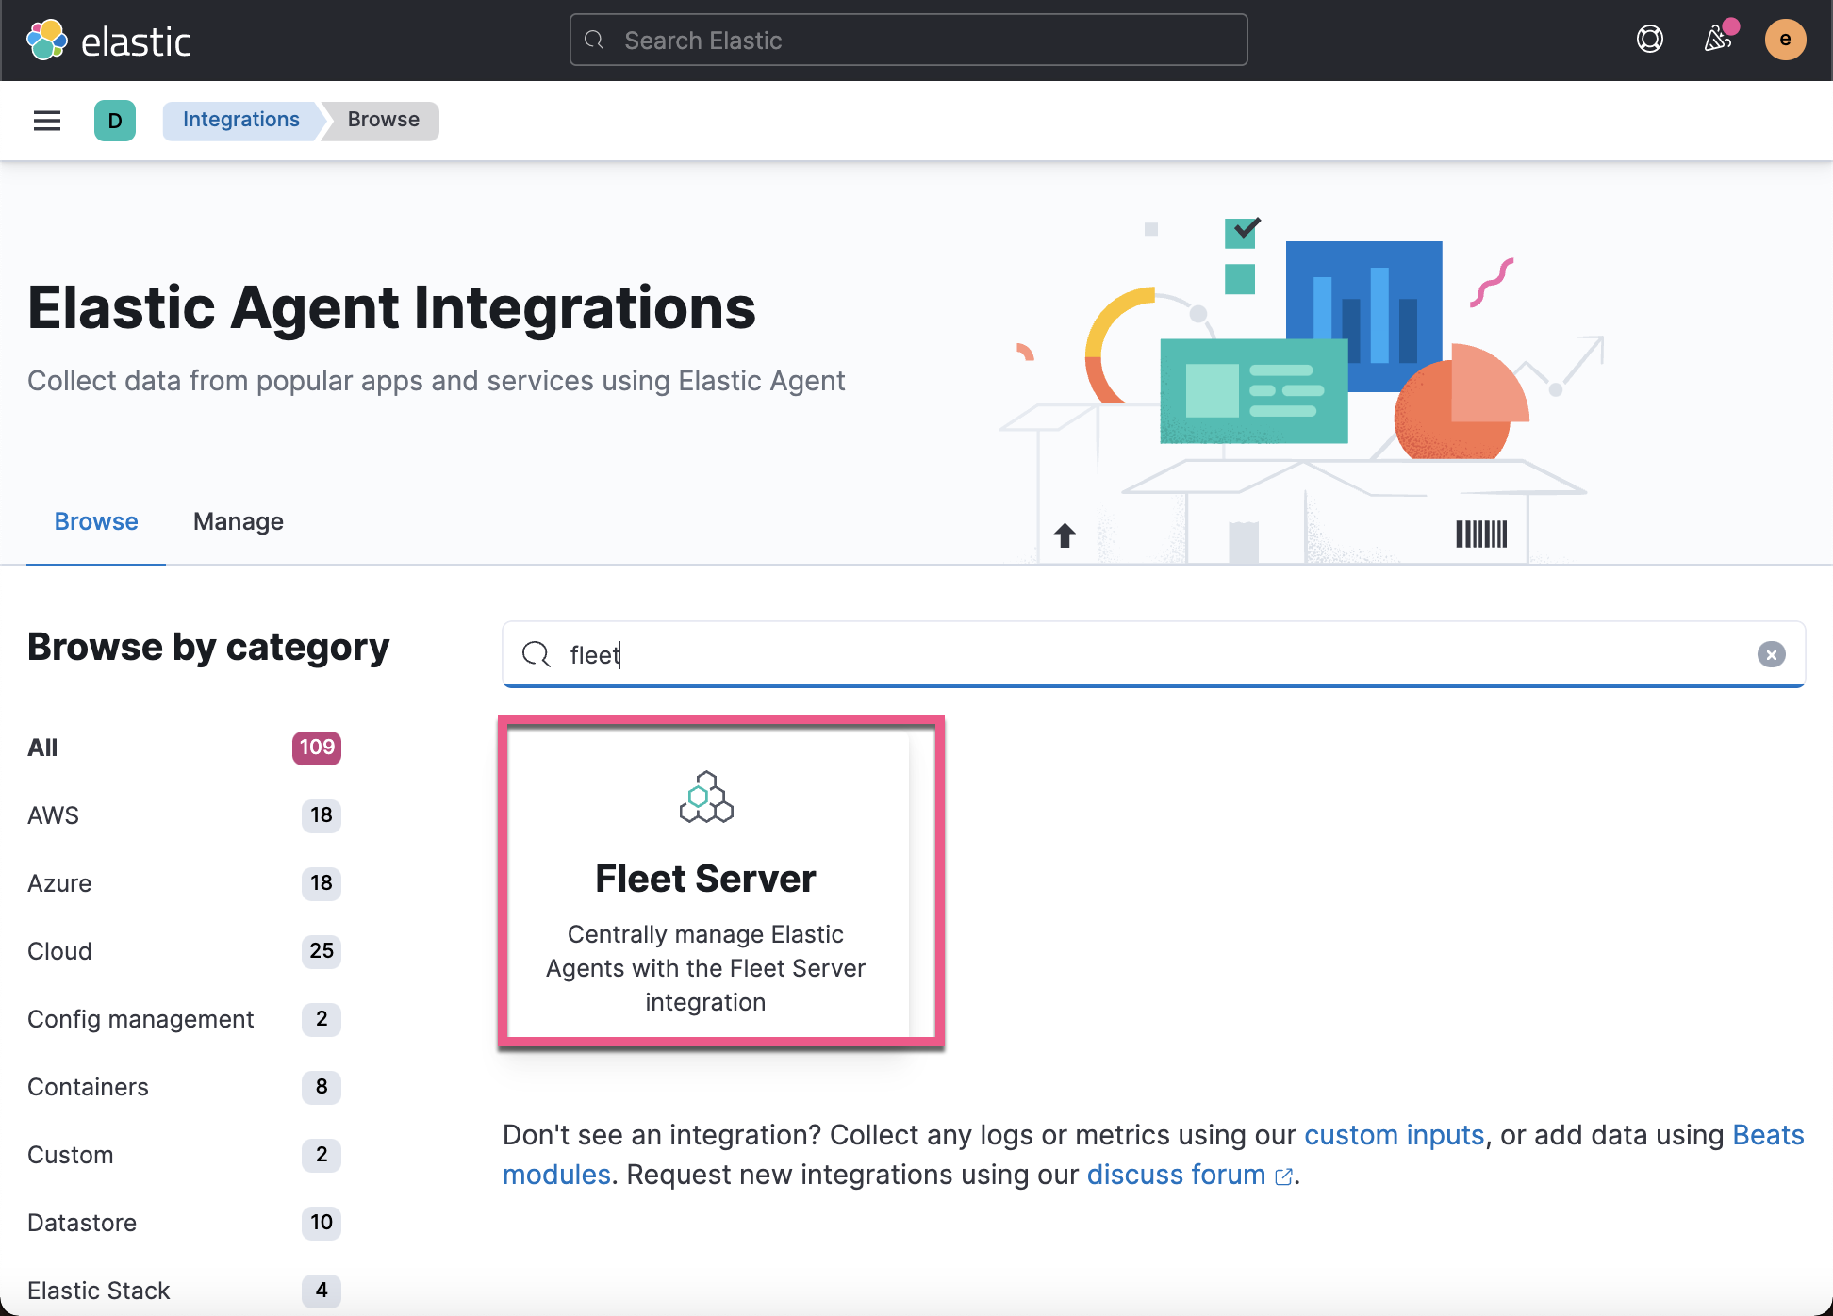This screenshot has height=1316, width=1833.
Task: Select the Datastore category
Action: pyautogui.click(x=185, y=1223)
